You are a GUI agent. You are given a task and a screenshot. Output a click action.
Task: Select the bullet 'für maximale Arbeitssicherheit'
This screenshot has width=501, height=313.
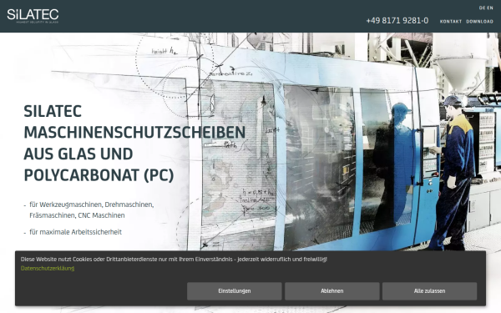click(x=75, y=232)
